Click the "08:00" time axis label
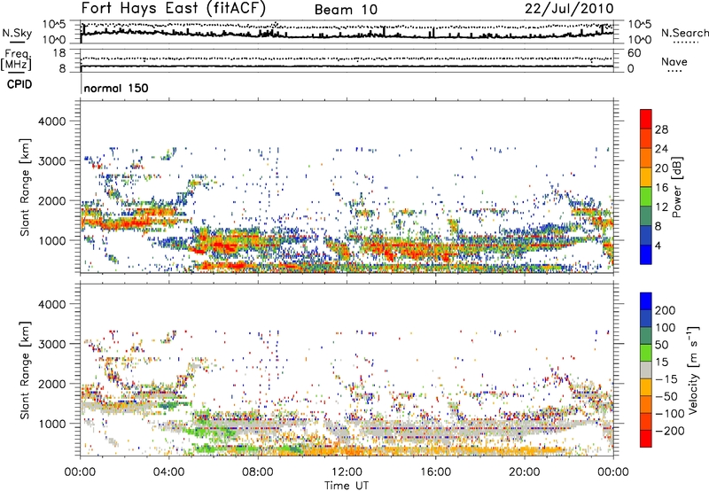This screenshot has width=709, height=491. (258, 472)
